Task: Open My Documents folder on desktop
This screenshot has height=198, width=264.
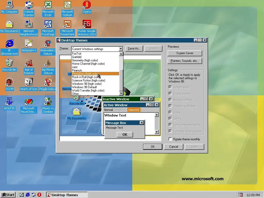Action: tap(10, 27)
